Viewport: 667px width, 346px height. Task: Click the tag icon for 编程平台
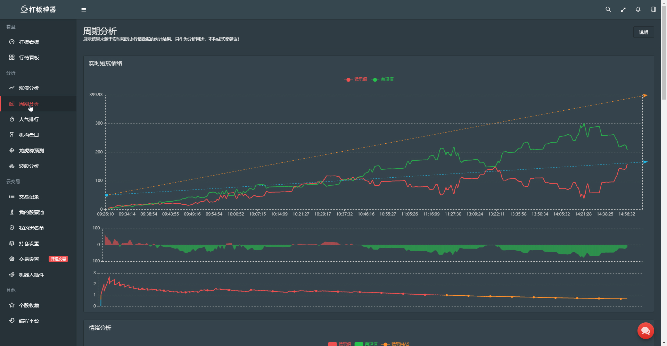click(12, 321)
